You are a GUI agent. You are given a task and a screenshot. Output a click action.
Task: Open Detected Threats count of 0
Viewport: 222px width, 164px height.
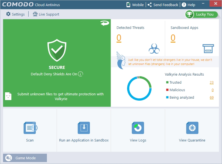[x=119, y=38]
